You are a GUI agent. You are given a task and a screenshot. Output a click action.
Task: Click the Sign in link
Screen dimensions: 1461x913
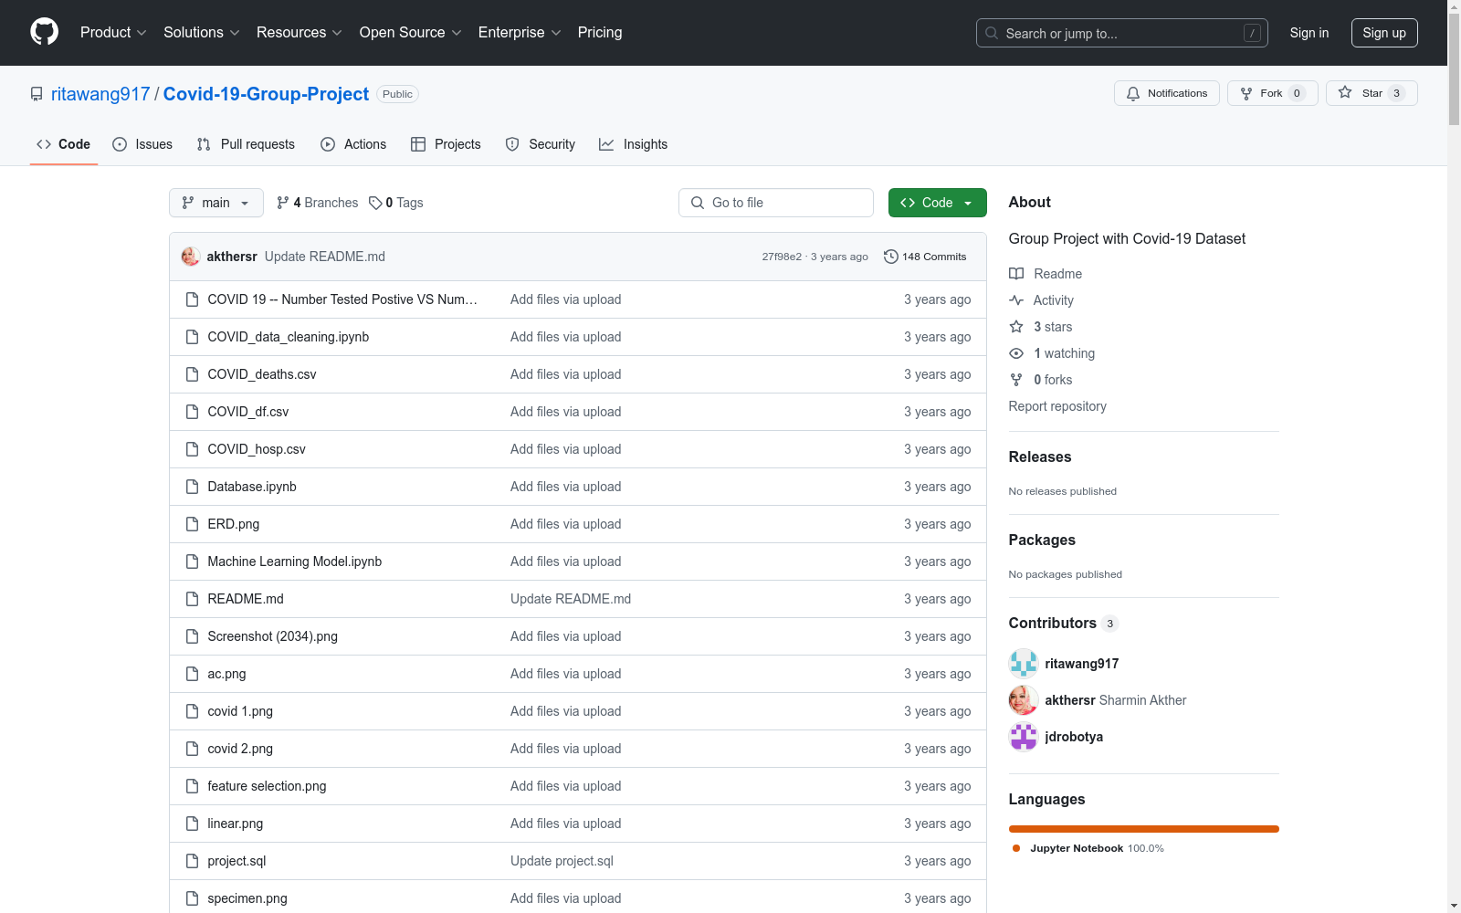pos(1309,33)
